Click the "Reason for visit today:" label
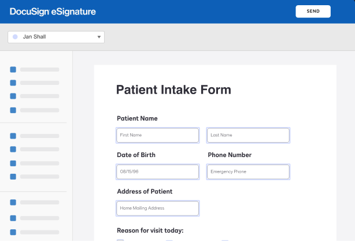Screen dimensions: 355x246 pos(150,230)
